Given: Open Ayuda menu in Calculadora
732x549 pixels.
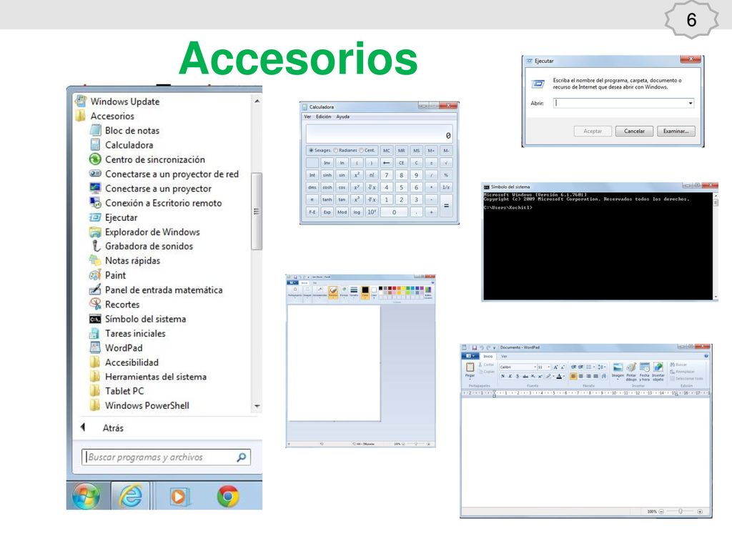Looking at the screenshot, I should click(342, 117).
